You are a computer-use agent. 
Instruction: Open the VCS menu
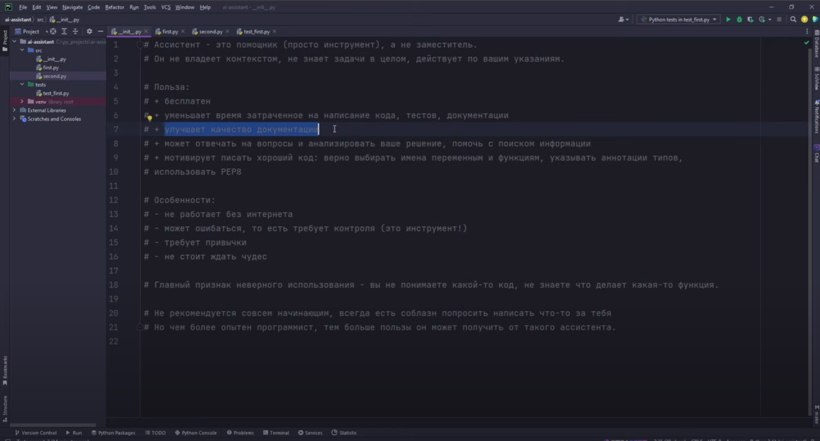tap(166, 7)
